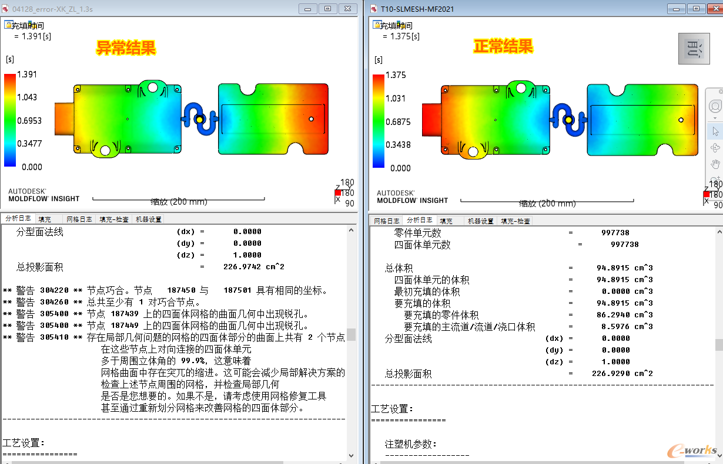The width and height of the screenshot is (723, 464).
Task: Click left log scrollbar down arrow
Action: 351,455
